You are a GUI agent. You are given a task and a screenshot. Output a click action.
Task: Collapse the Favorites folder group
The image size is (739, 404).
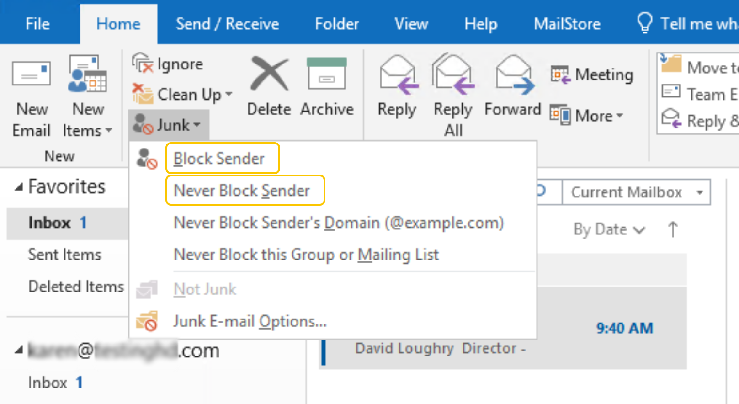click(x=19, y=187)
